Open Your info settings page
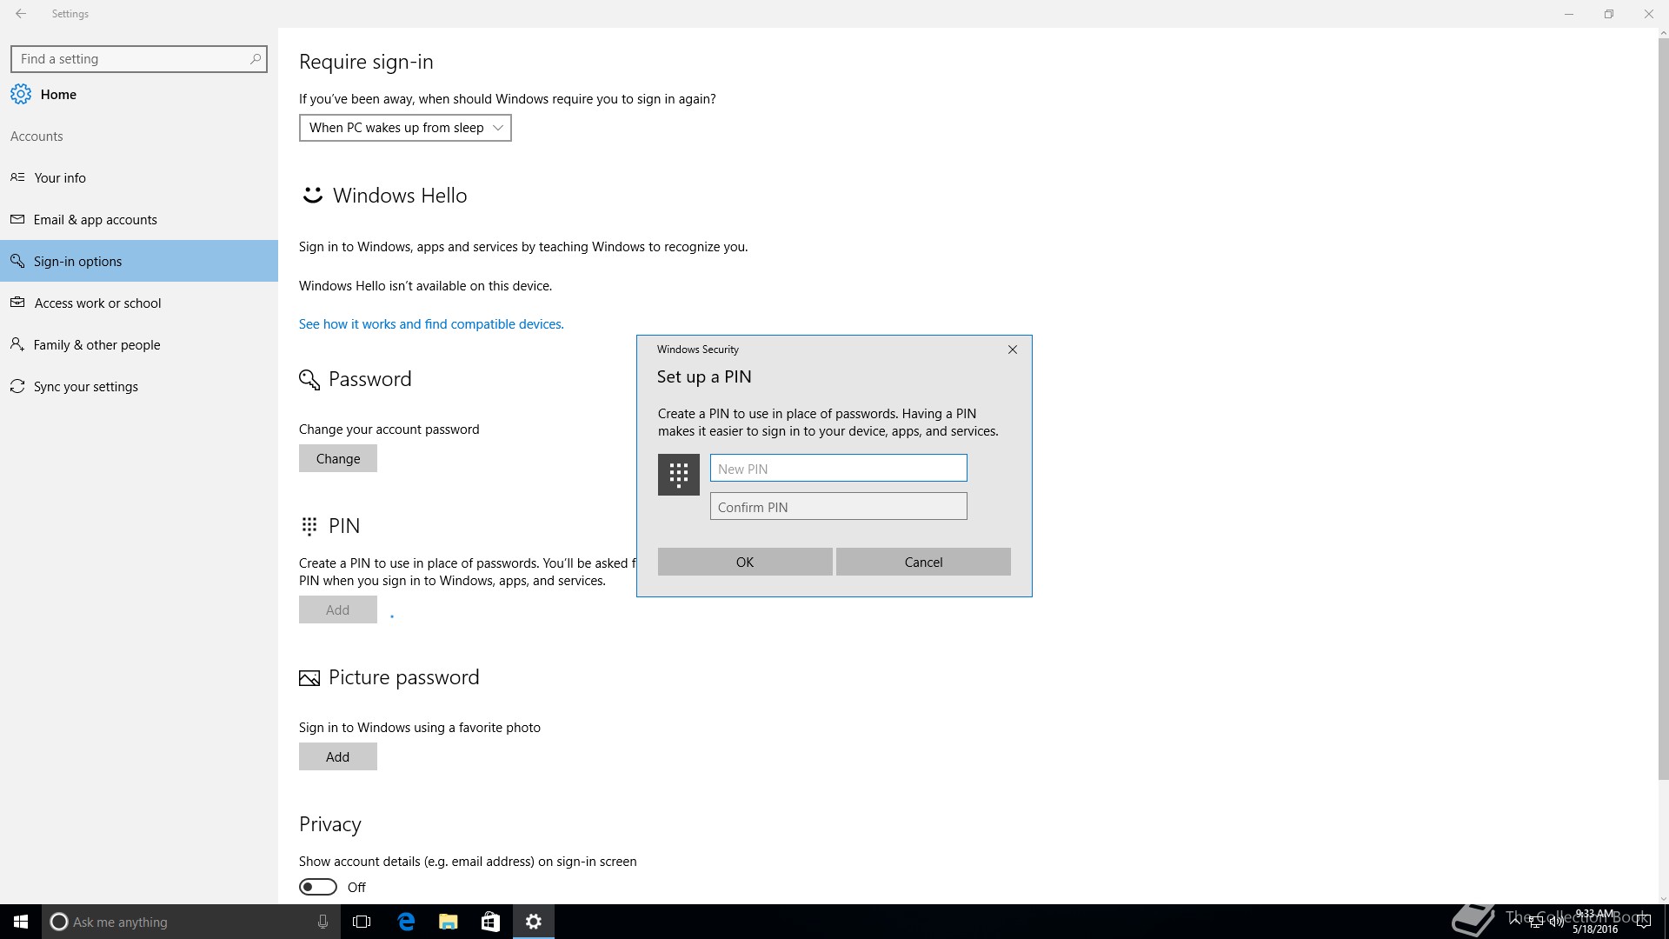The image size is (1669, 939). click(x=60, y=177)
